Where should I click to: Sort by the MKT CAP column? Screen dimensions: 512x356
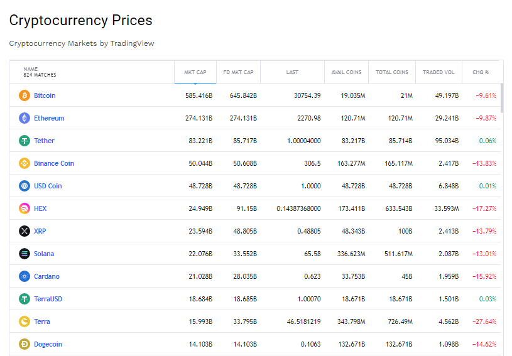[195, 72]
